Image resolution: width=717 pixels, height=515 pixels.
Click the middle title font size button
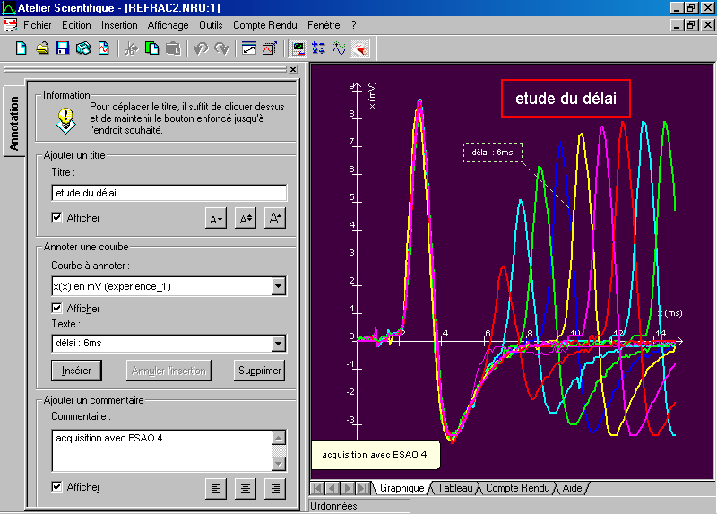pyautogui.click(x=246, y=219)
